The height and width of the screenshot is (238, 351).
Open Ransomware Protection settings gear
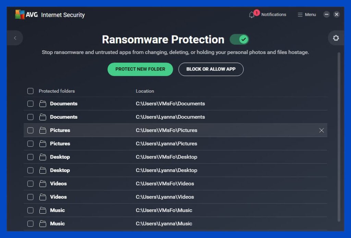(x=336, y=38)
